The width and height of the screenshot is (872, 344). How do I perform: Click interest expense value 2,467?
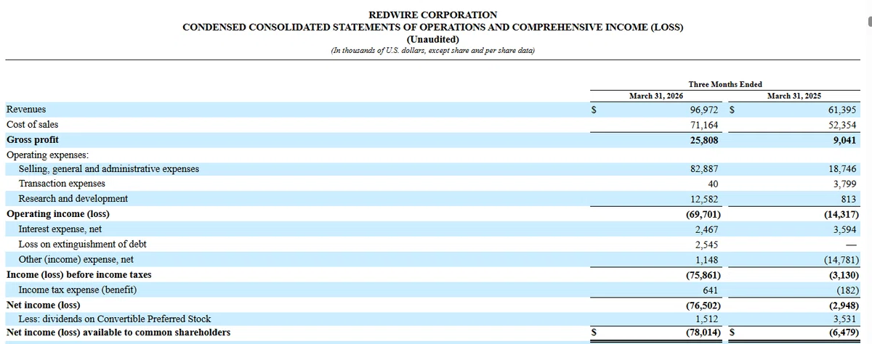706,229
